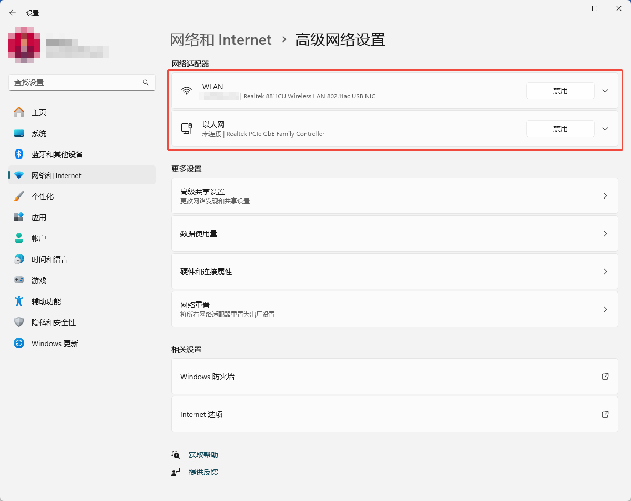Open the 提供反馈 link
This screenshot has width=631, height=501.
pos(203,472)
